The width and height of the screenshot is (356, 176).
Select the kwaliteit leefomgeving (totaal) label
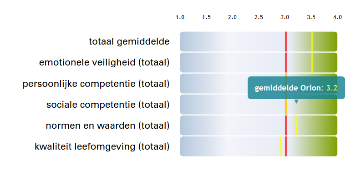click(x=102, y=146)
